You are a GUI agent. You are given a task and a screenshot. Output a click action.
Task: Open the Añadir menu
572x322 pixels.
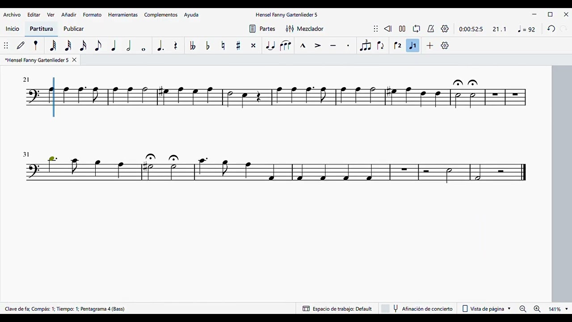click(x=69, y=15)
